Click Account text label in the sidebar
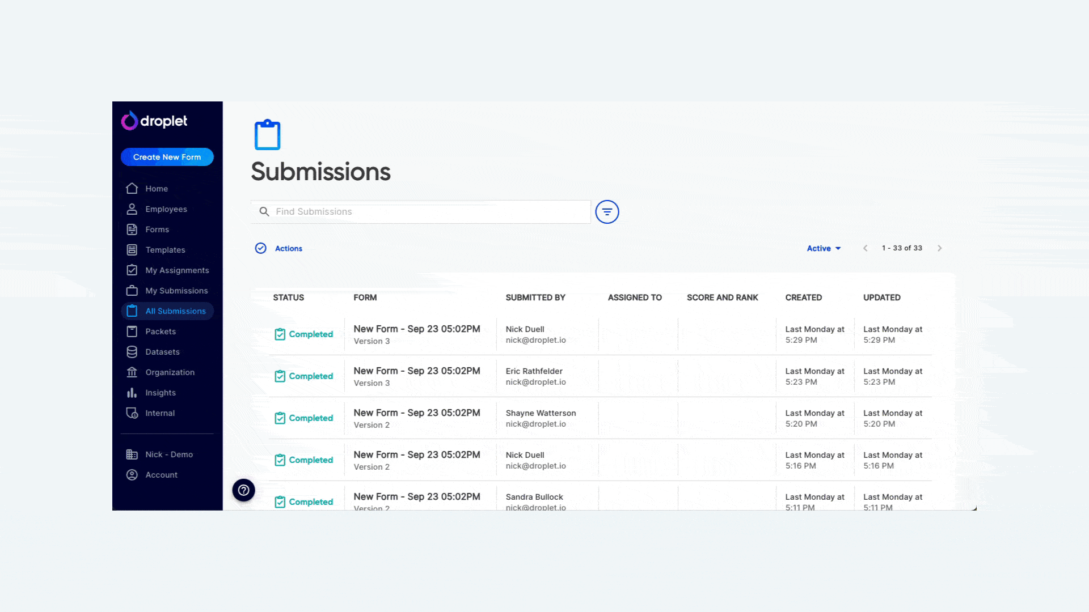Viewport: 1089px width, 612px height. (162, 475)
